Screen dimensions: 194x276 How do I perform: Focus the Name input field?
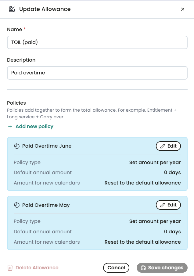click(x=97, y=42)
